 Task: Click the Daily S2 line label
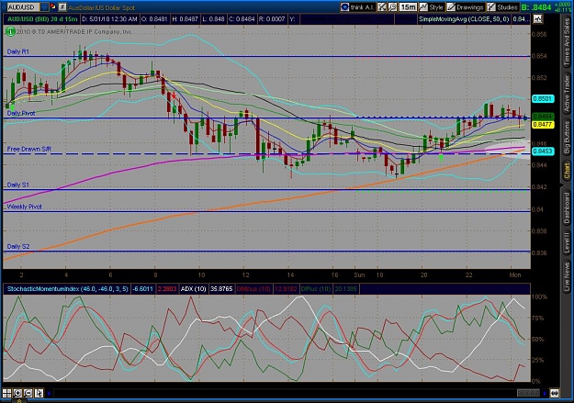click(18, 246)
